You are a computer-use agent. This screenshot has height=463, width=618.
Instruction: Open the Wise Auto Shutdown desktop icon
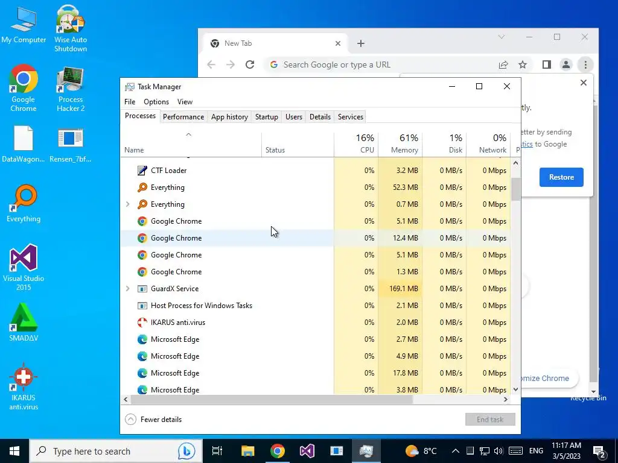[x=71, y=28]
